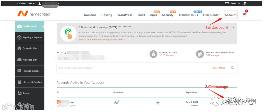The height and width of the screenshot is (112, 265).
Task: Open Hosting List in sidebar
Action: point(30,60)
